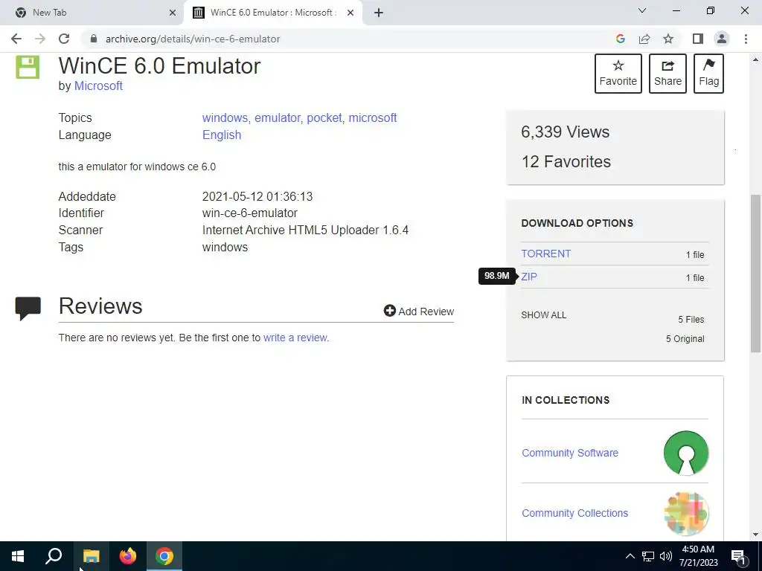This screenshot has height=571, width=762.
Task: Click the Flag button
Action: [708, 74]
